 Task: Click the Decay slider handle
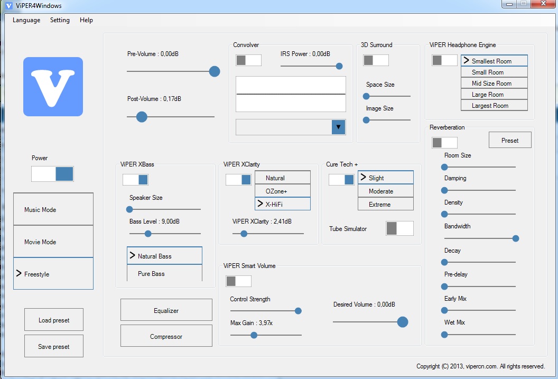pyautogui.click(x=444, y=262)
